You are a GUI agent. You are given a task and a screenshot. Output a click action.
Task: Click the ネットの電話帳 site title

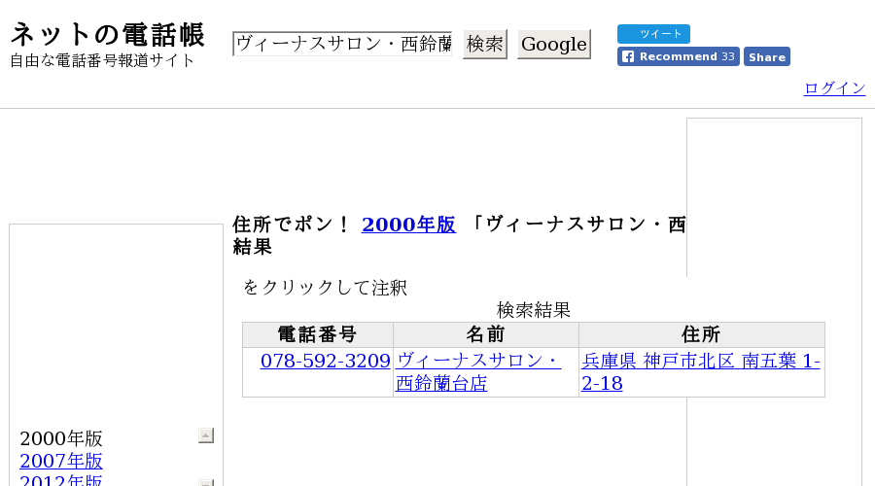pos(108,35)
